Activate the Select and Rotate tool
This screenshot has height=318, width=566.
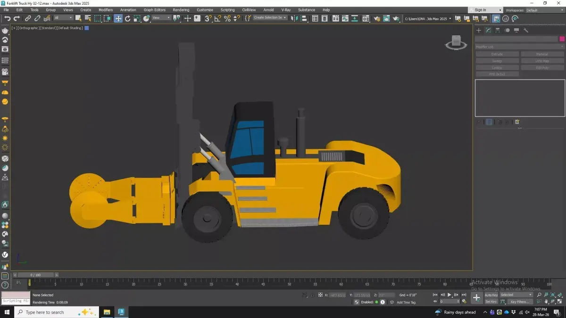[x=127, y=18]
